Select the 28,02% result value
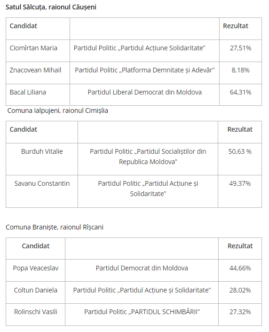The image size is (269, 332). 240,290
